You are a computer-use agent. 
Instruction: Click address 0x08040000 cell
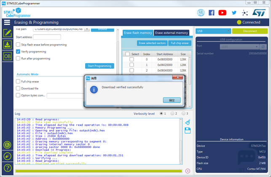[x=165, y=71]
